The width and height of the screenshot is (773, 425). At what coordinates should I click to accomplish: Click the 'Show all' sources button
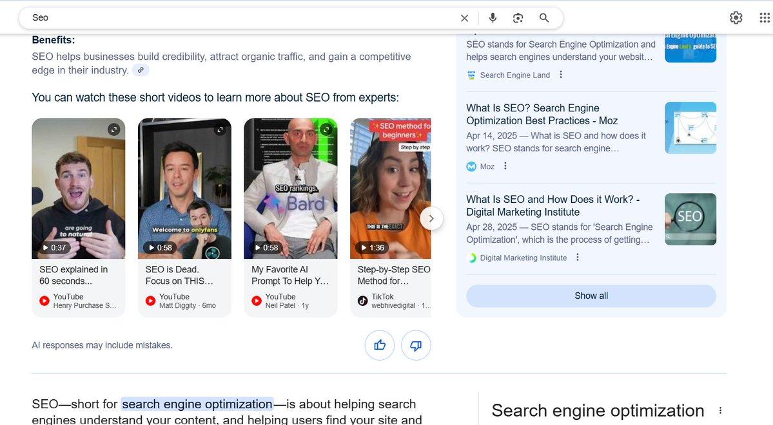pos(591,296)
